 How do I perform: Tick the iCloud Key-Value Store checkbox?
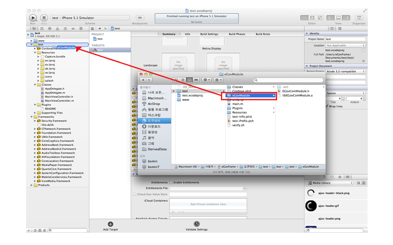[135, 195]
